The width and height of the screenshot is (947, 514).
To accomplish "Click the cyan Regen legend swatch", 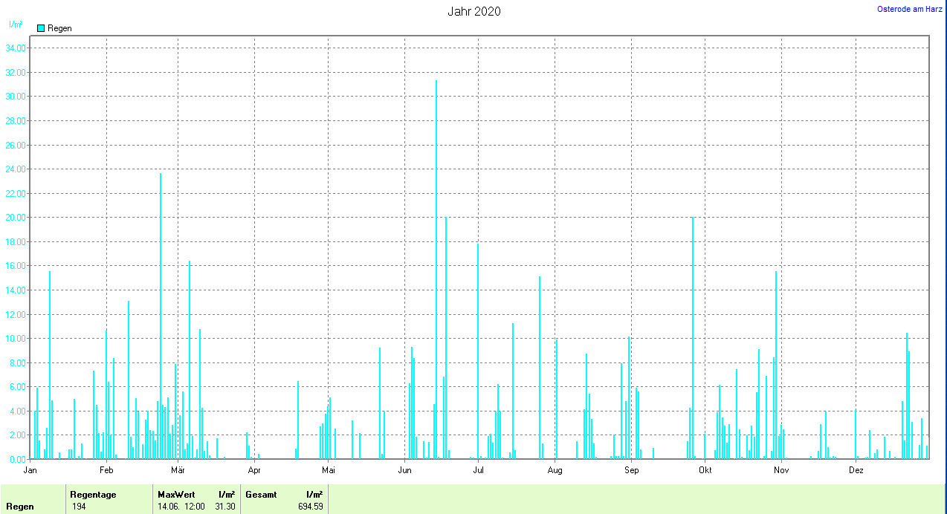I will click(x=41, y=28).
